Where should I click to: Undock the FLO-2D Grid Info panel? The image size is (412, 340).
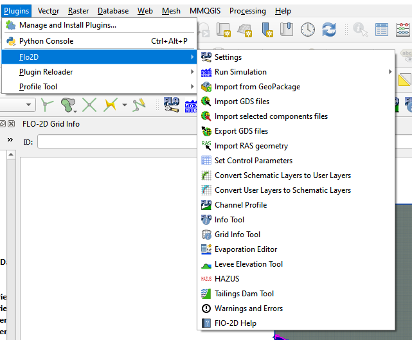[3, 123]
